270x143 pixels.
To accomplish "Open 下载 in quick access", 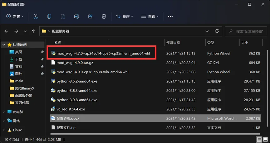I will tap(19, 59).
